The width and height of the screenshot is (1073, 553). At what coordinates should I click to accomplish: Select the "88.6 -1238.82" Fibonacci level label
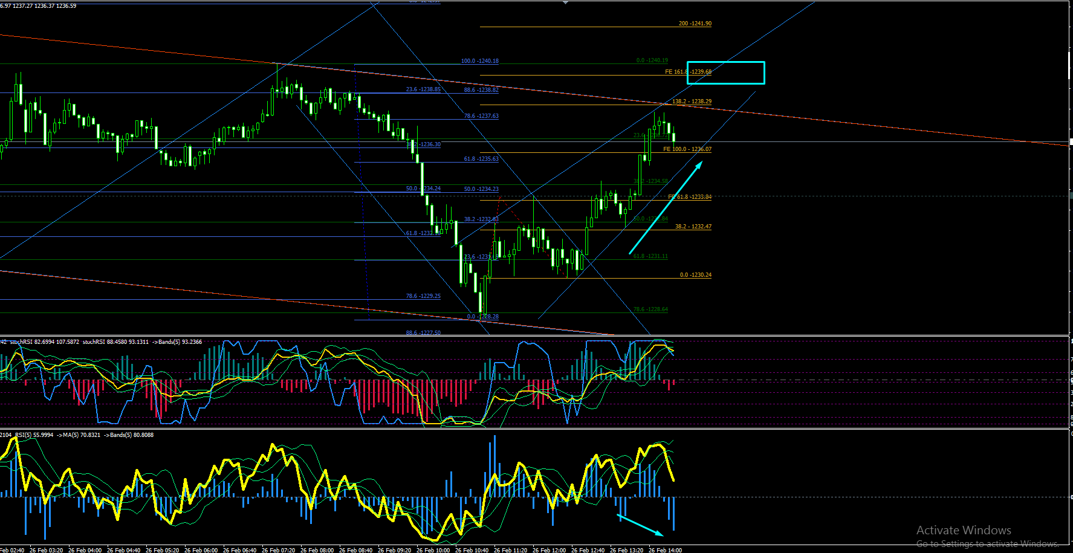[x=481, y=90]
